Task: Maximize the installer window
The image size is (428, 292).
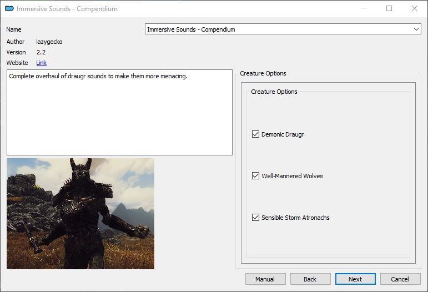Action: [x=389, y=8]
